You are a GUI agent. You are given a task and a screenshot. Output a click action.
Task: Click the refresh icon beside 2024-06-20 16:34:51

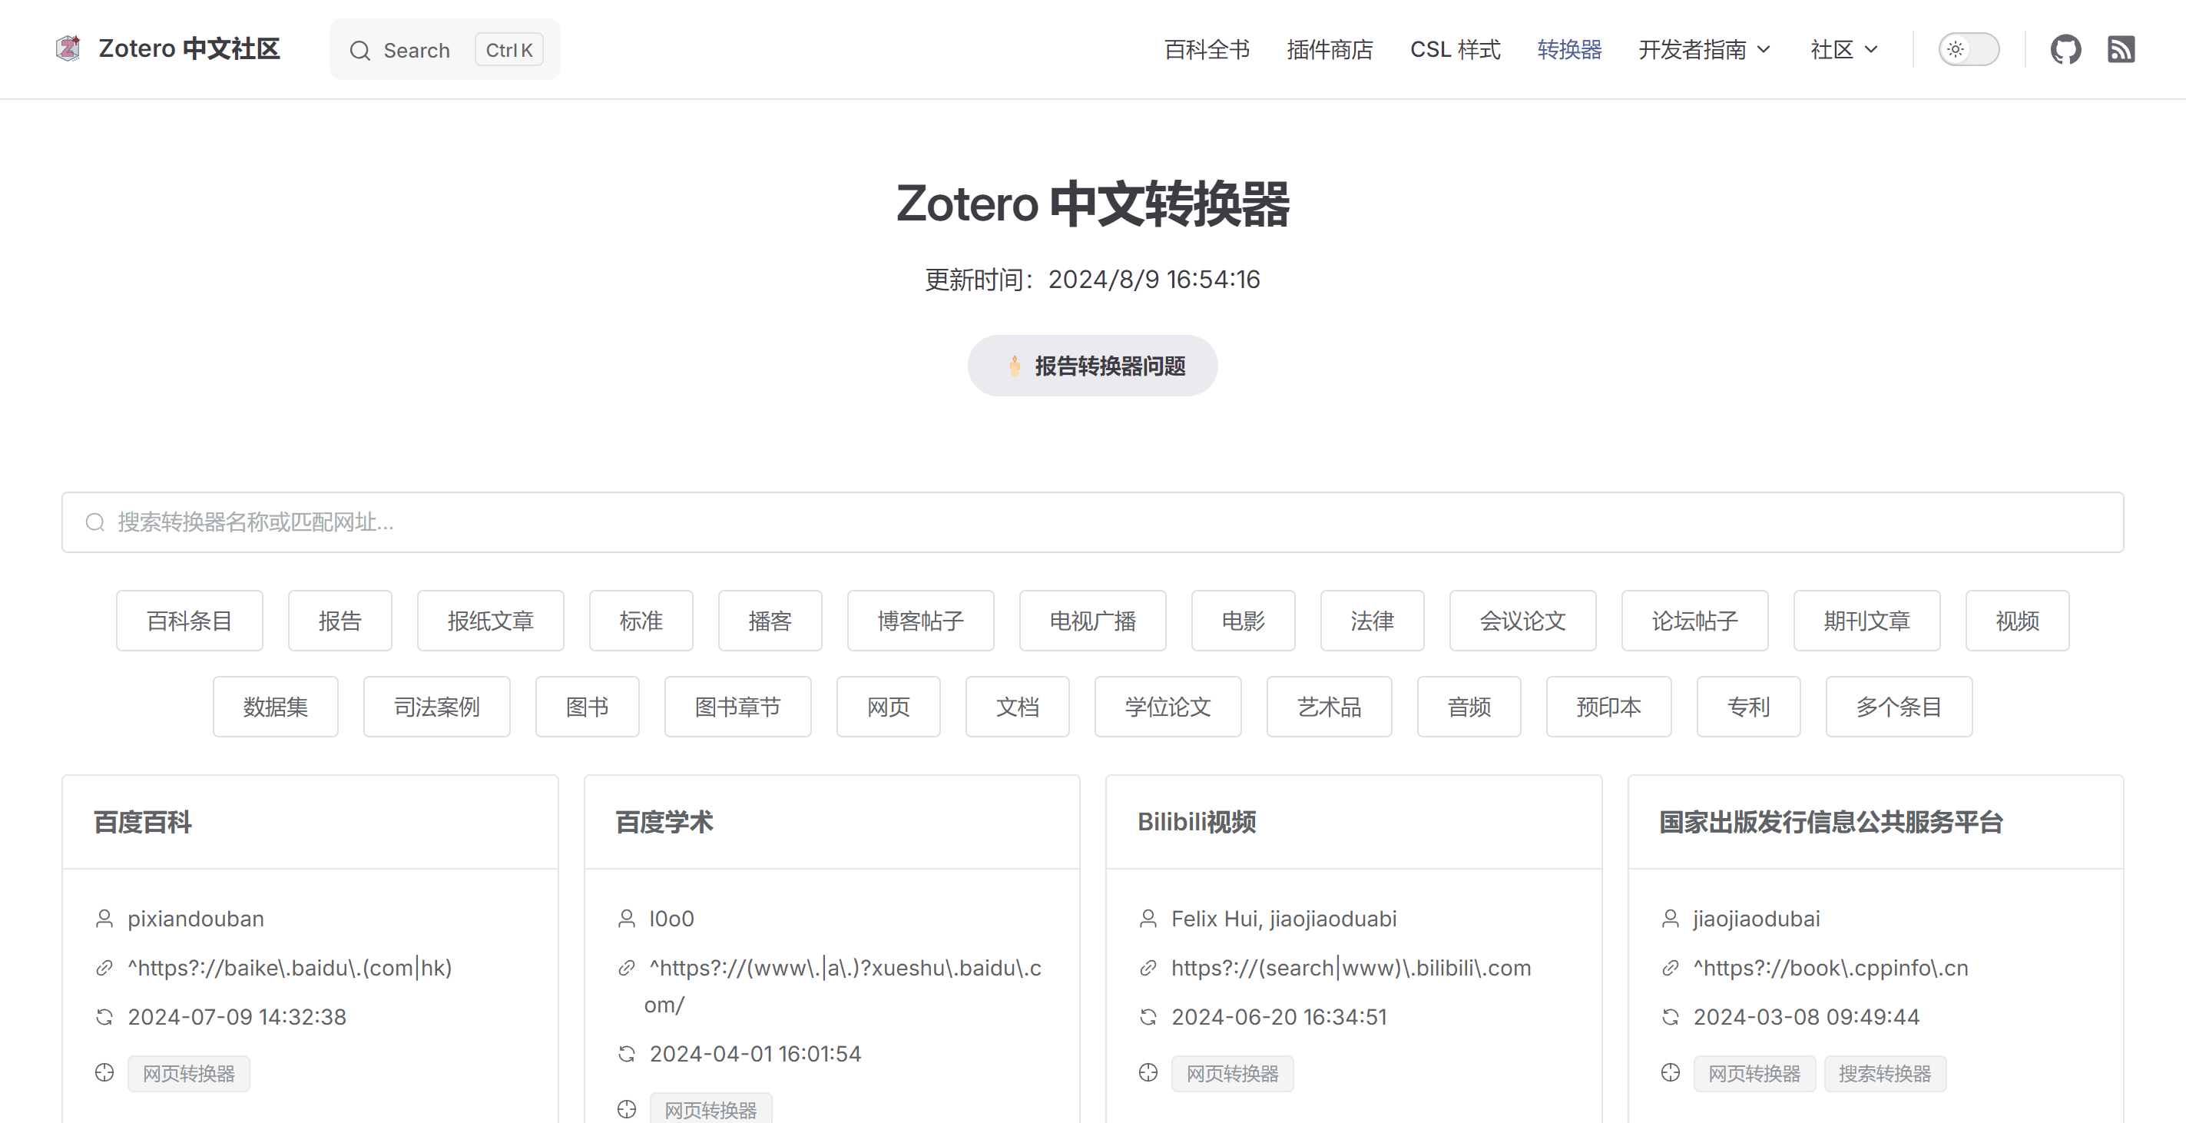(x=1148, y=1017)
